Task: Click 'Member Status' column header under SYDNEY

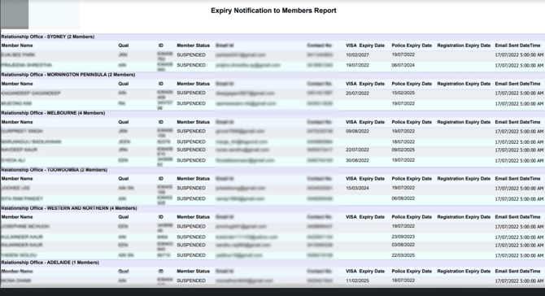Action: pyautogui.click(x=194, y=46)
